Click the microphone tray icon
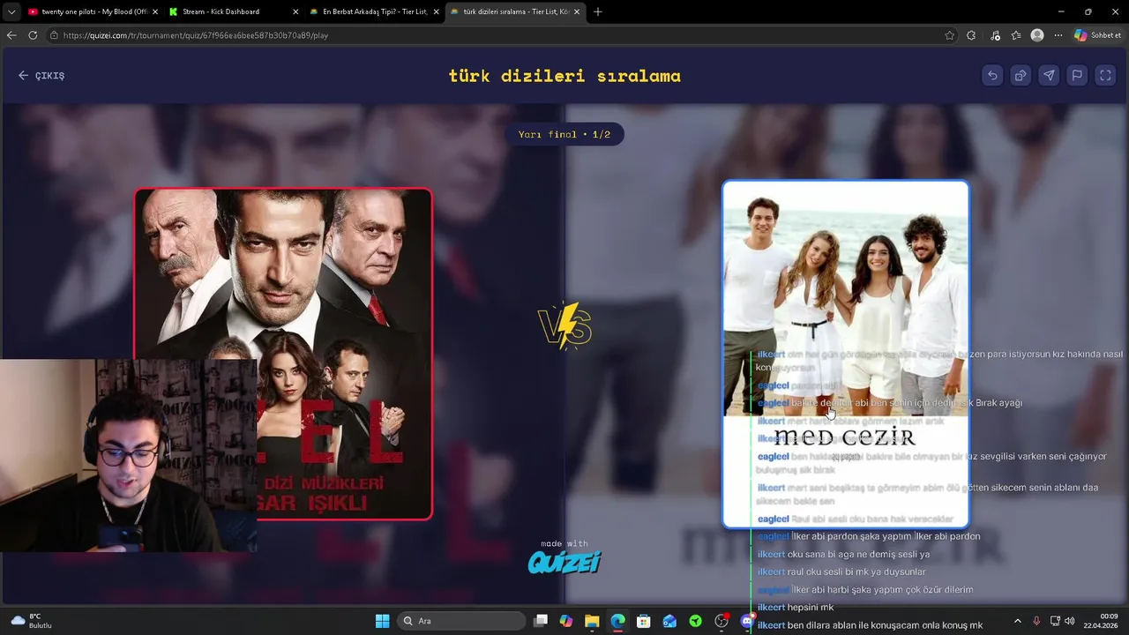1129x635 pixels. click(1036, 621)
